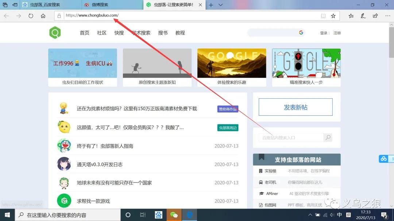Select the 实验楼 site icon in the sidebar

point(261,171)
